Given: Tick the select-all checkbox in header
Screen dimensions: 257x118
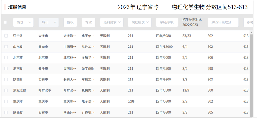Looking at the screenshot, I should [5, 22].
